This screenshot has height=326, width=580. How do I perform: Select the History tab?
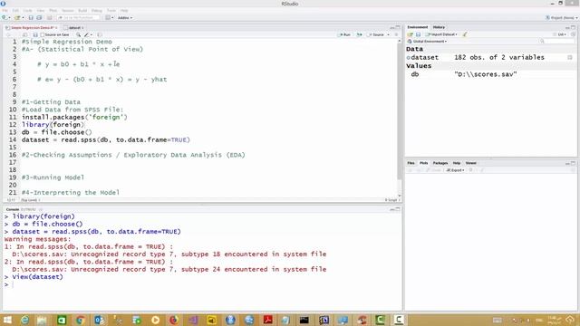pyautogui.click(x=439, y=27)
